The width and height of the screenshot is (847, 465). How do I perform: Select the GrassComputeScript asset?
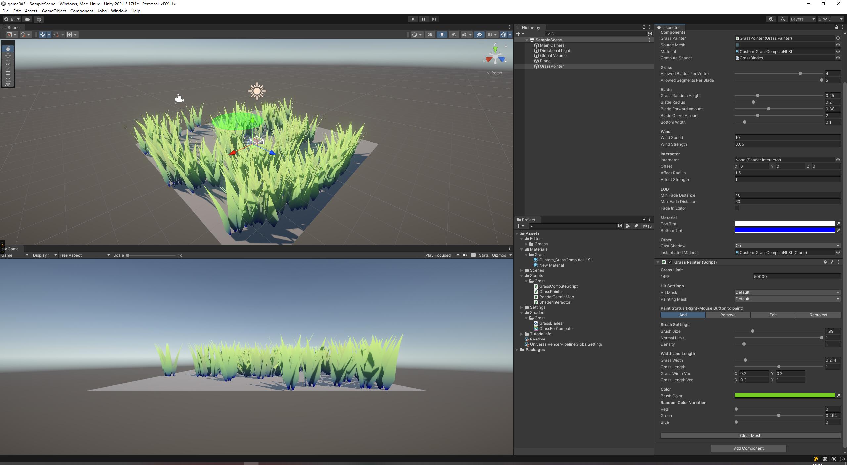tap(558, 286)
